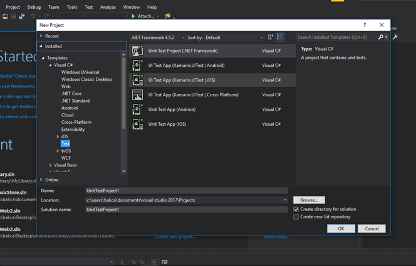Switch templates view to small icons
This screenshot has width=416, height=266.
tap(271, 38)
